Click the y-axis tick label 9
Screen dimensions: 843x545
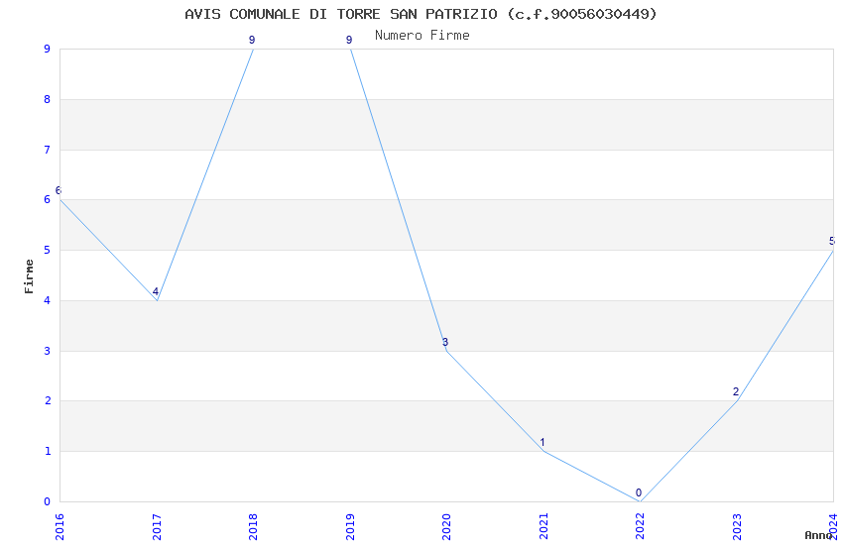pyautogui.click(x=48, y=49)
